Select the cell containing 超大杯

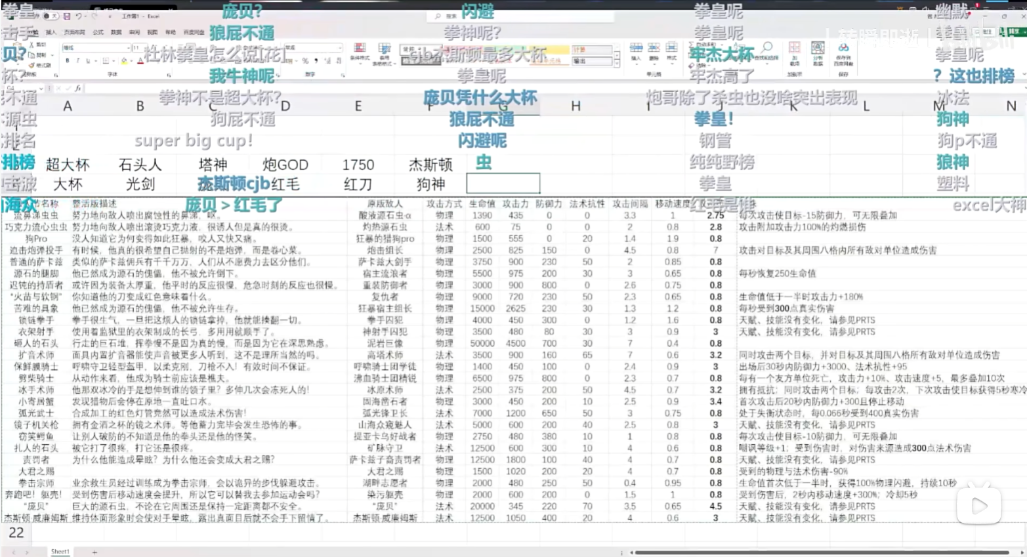click(x=68, y=165)
